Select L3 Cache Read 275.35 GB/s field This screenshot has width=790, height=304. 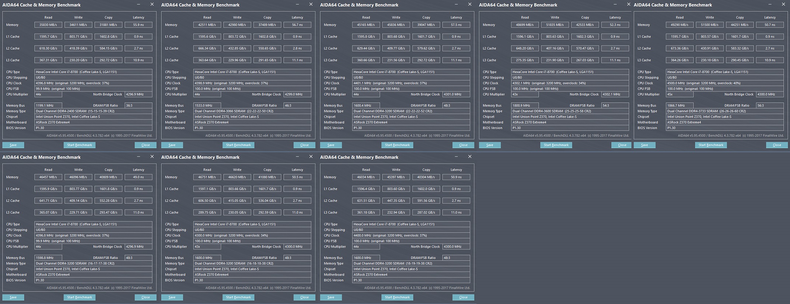525,60
